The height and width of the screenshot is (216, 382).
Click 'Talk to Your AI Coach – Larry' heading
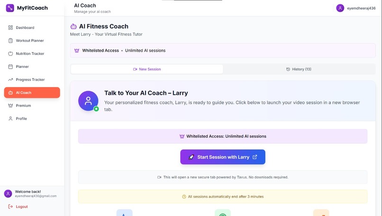(146, 93)
